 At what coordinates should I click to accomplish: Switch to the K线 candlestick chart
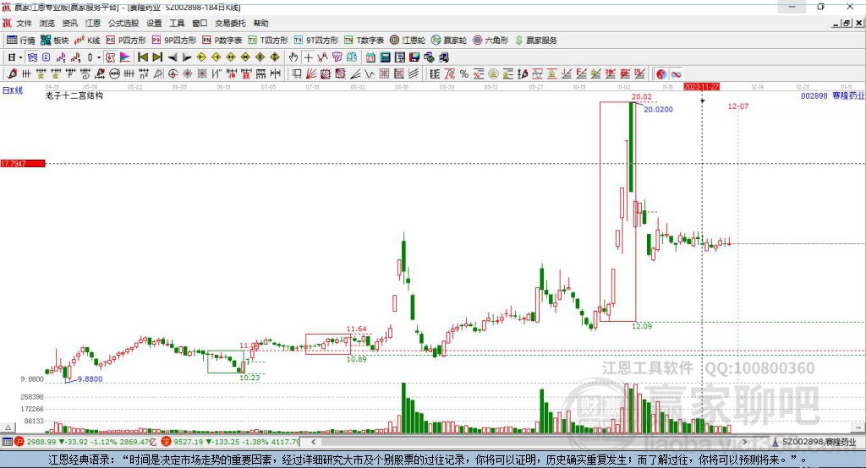click(x=87, y=41)
